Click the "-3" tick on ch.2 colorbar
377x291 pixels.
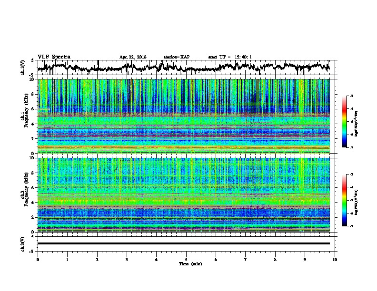coord(351,175)
